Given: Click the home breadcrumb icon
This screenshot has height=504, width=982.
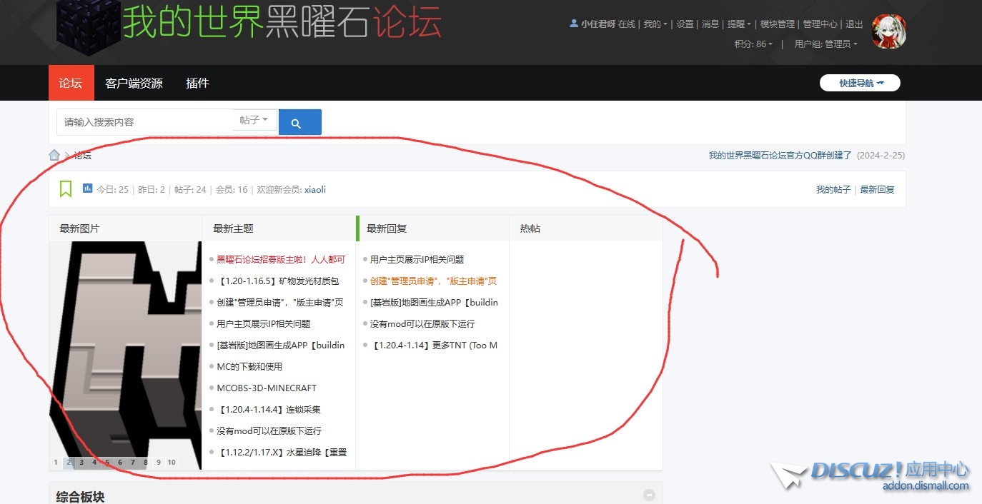Looking at the screenshot, I should click(54, 155).
